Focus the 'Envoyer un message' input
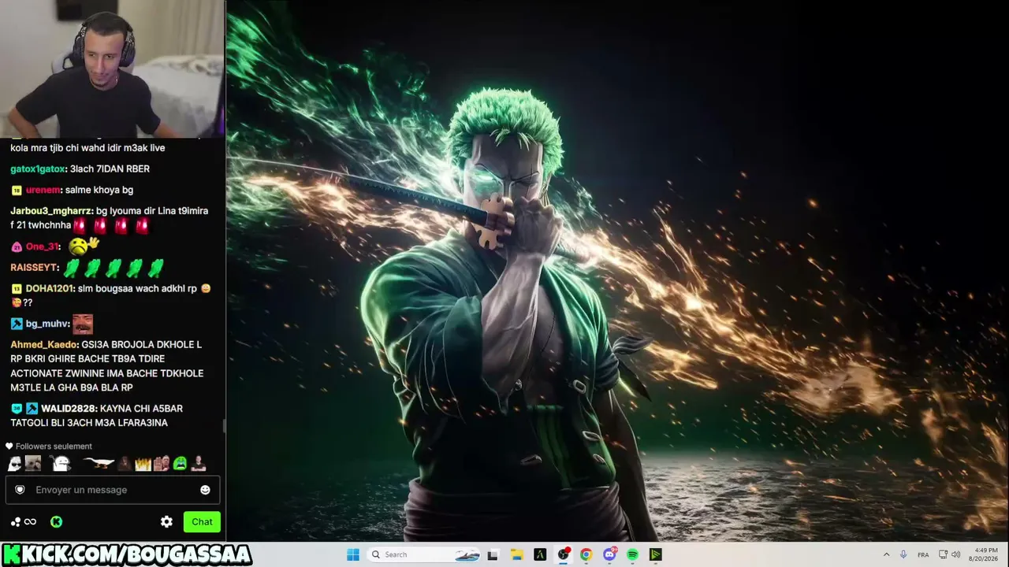The height and width of the screenshot is (567, 1009). 112,490
